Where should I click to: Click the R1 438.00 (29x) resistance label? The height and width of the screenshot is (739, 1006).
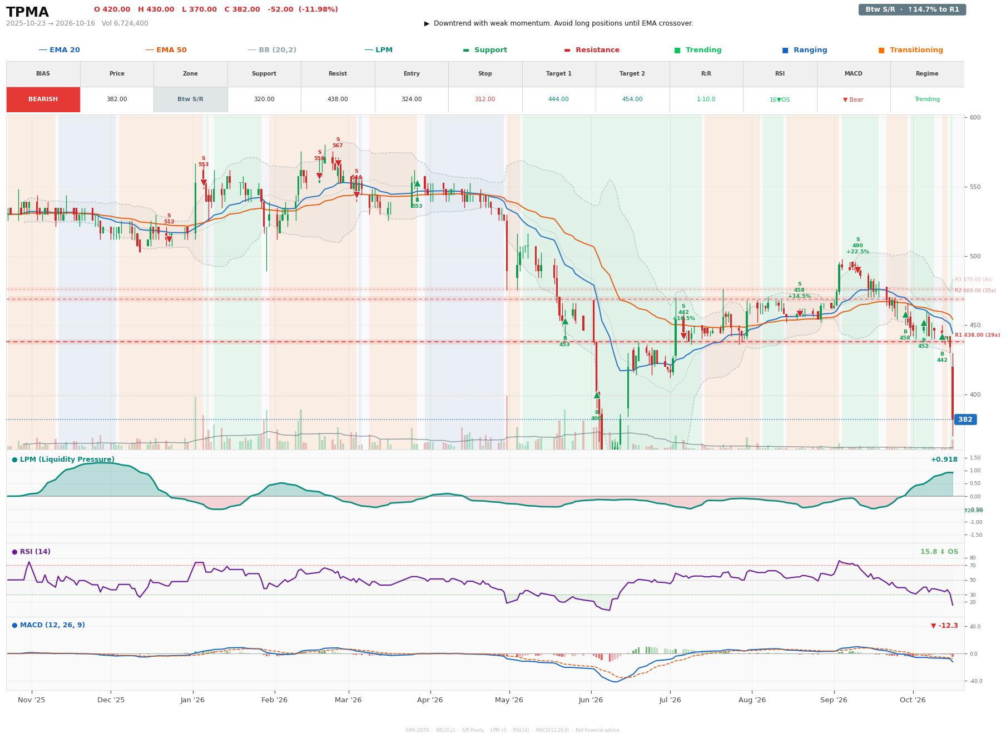(977, 335)
